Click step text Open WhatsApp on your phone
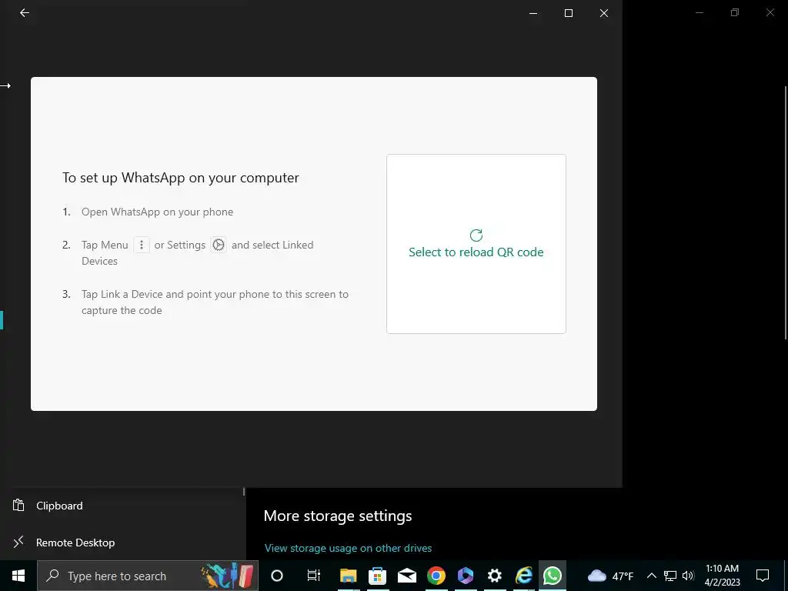This screenshot has width=788, height=591. (157, 212)
